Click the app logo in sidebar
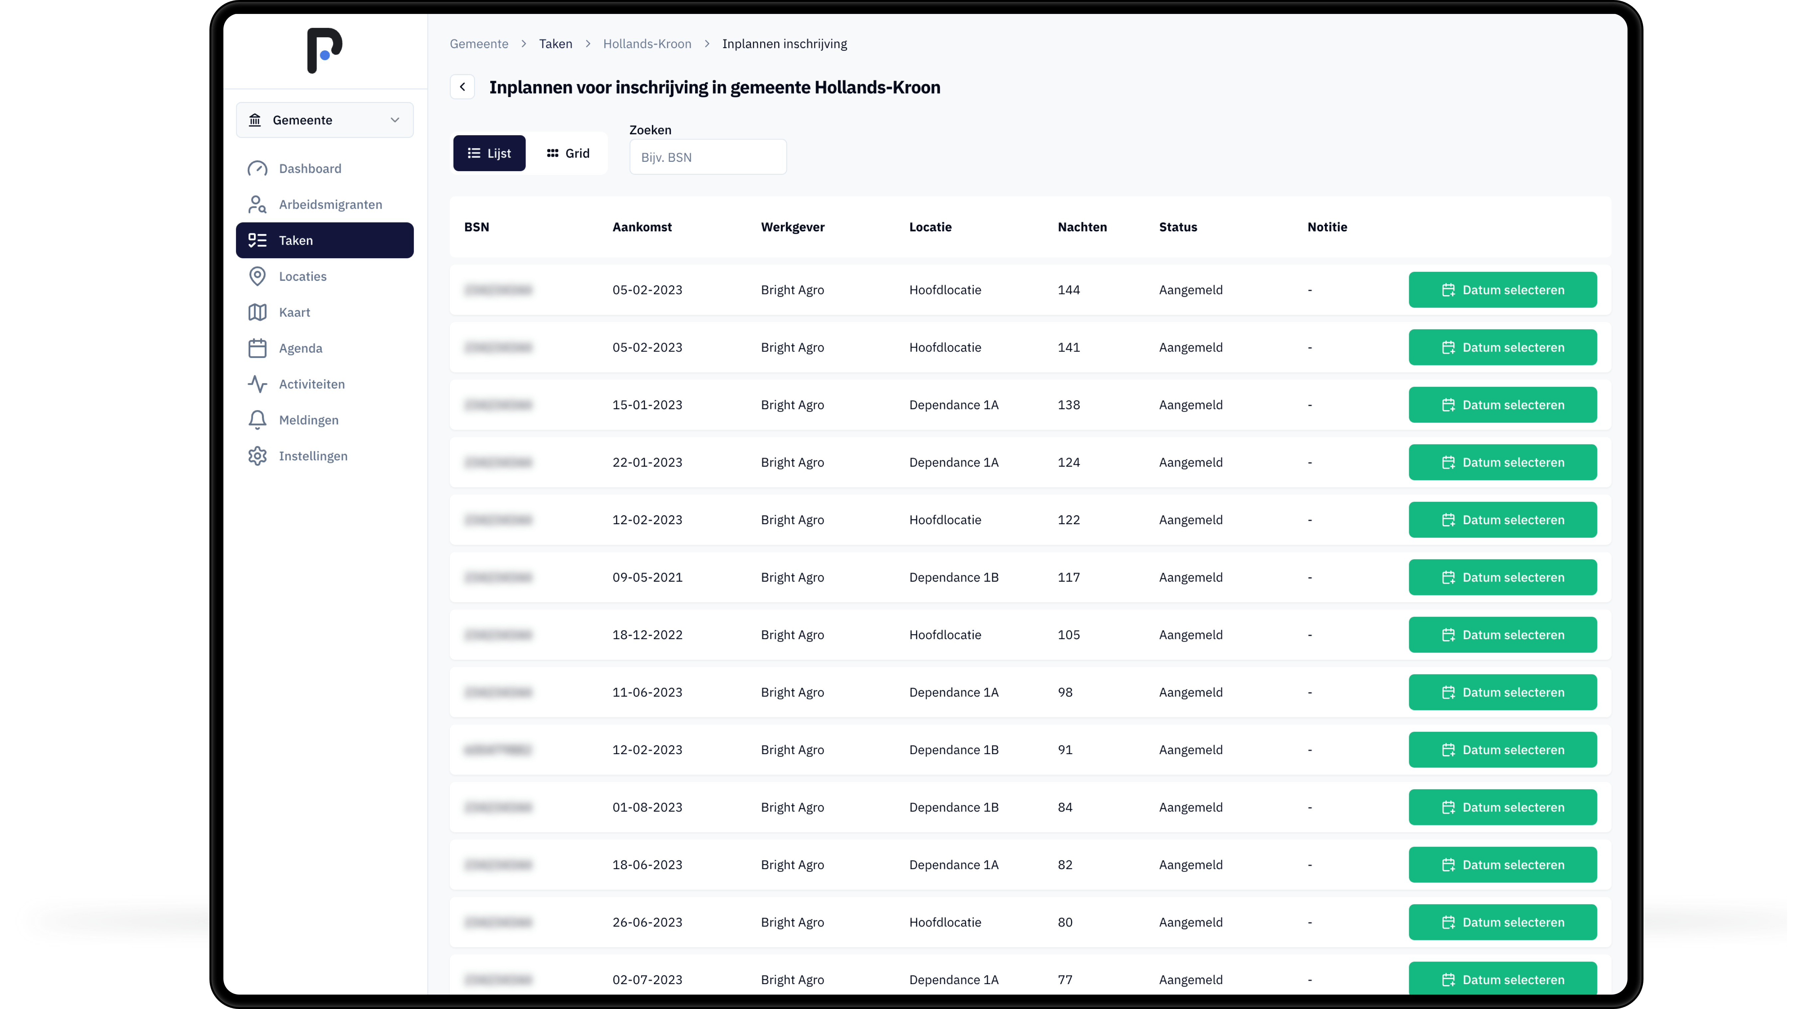This screenshot has width=1817, height=1009. 324,50
